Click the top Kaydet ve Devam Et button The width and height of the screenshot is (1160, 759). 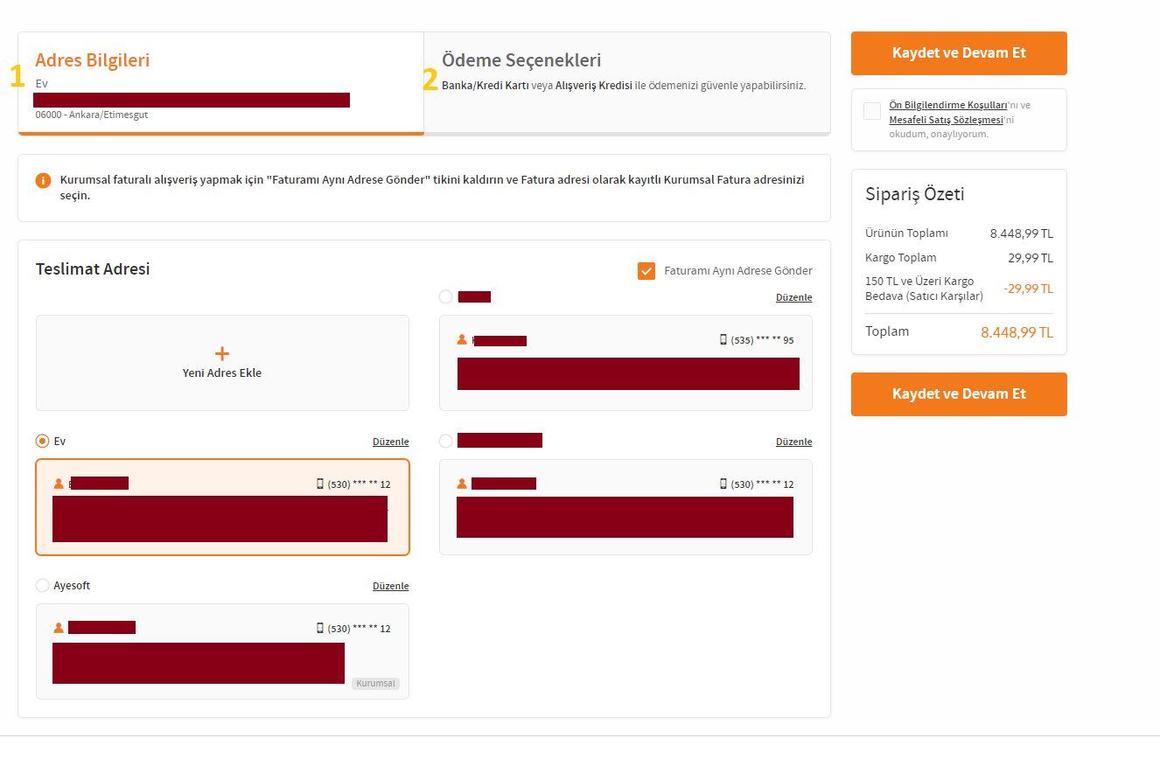(959, 53)
